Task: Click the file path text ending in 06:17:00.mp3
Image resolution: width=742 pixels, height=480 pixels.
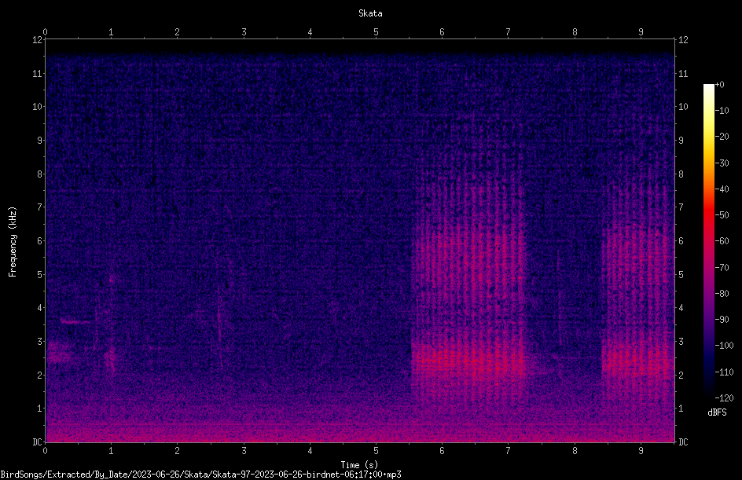Action: click(200, 475)
